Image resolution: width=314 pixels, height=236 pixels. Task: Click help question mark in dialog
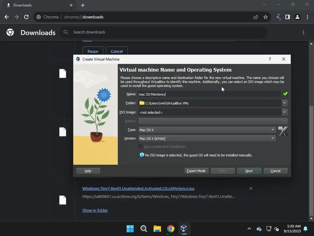[x=270, y=59]
